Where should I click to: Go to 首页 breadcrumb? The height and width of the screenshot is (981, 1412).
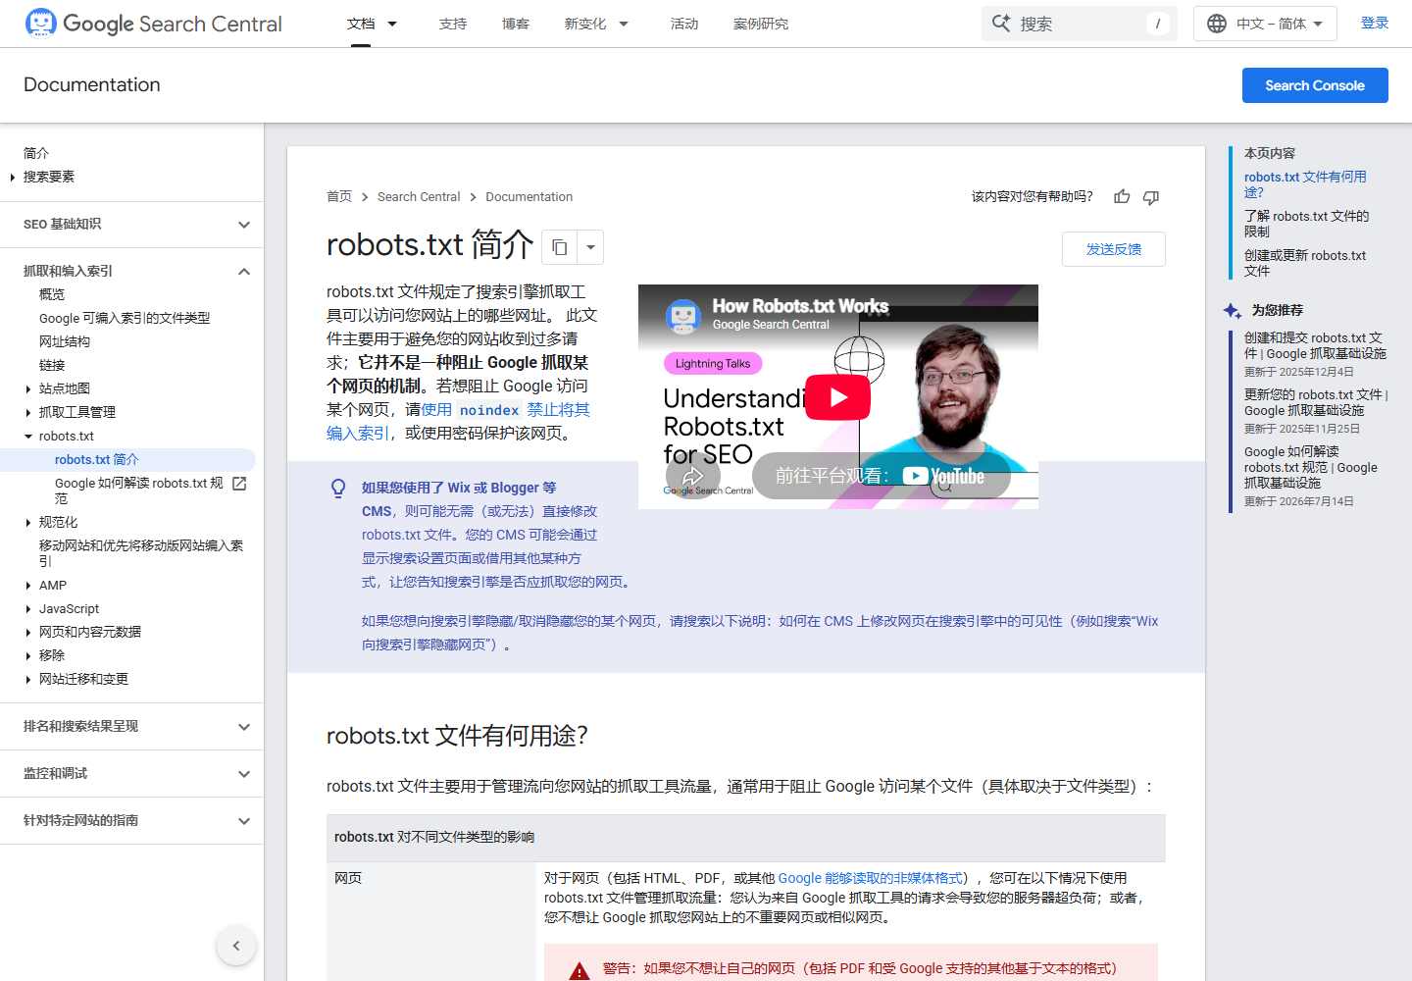[339, 197]
